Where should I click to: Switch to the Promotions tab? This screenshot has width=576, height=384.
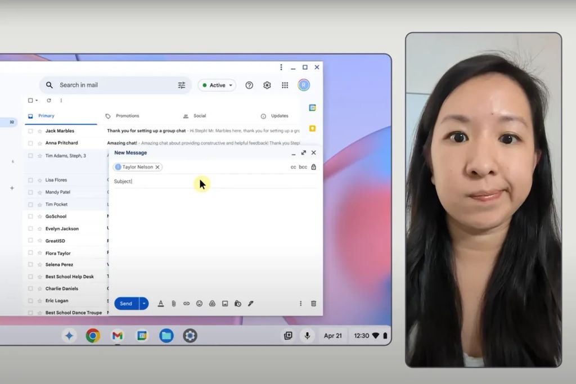pos(128,116)
